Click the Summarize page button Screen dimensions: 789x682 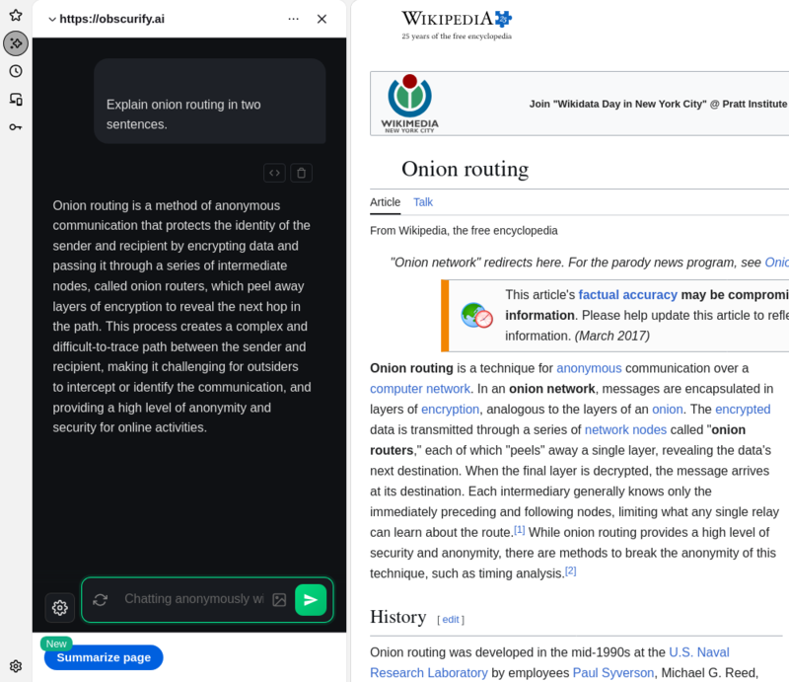pos(104,657)
